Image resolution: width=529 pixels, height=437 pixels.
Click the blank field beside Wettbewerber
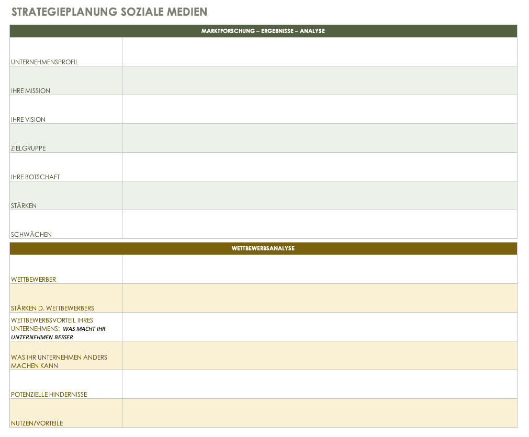(319, 269)
